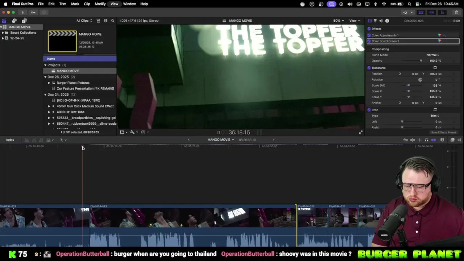Open the Keyword Editor key icon
464x261 pixels.
tap(33, 12)
